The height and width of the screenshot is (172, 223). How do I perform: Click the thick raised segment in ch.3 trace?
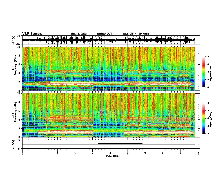click(120, 144)
